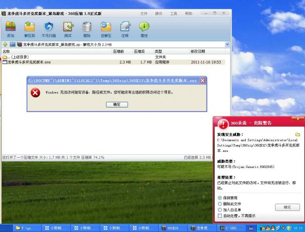Image resolution: width=305 pixels, height=232 pixels.
Task: Click the 2011-11-16 19:53 date cell
Action: coord(206,62)
